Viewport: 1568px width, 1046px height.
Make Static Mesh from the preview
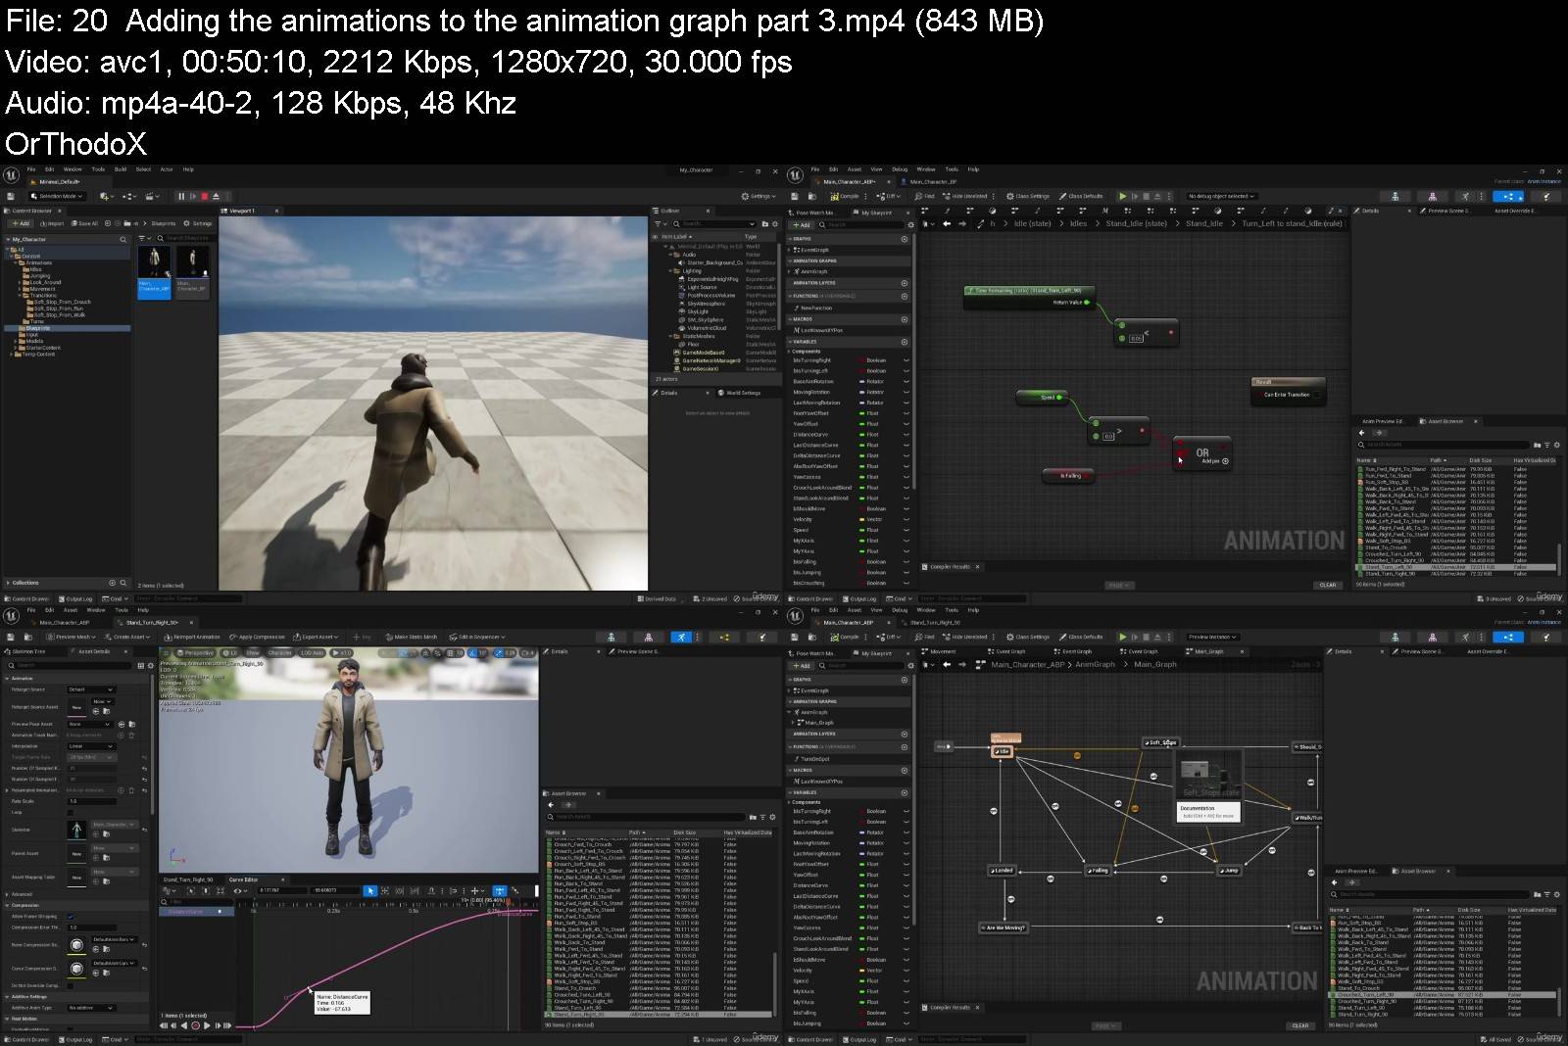coord(416,637)
